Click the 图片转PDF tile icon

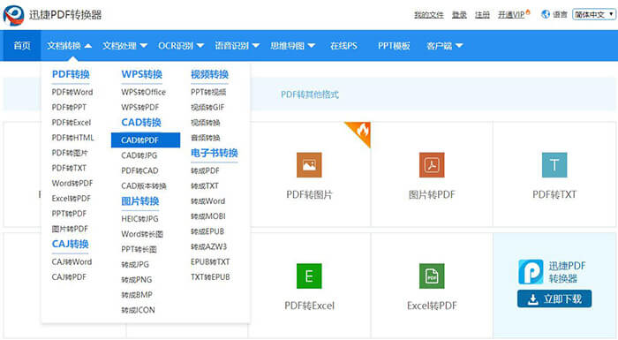tap(432, 165)
